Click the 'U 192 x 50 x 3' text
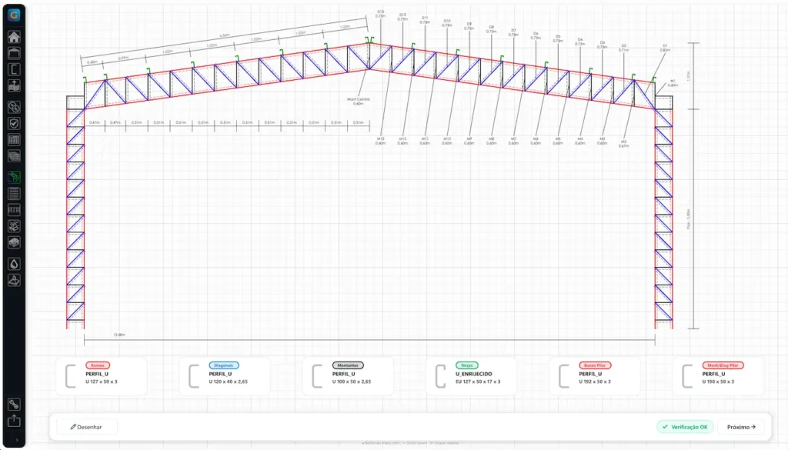This screenshot has height=450, width=788. point(595,382)
